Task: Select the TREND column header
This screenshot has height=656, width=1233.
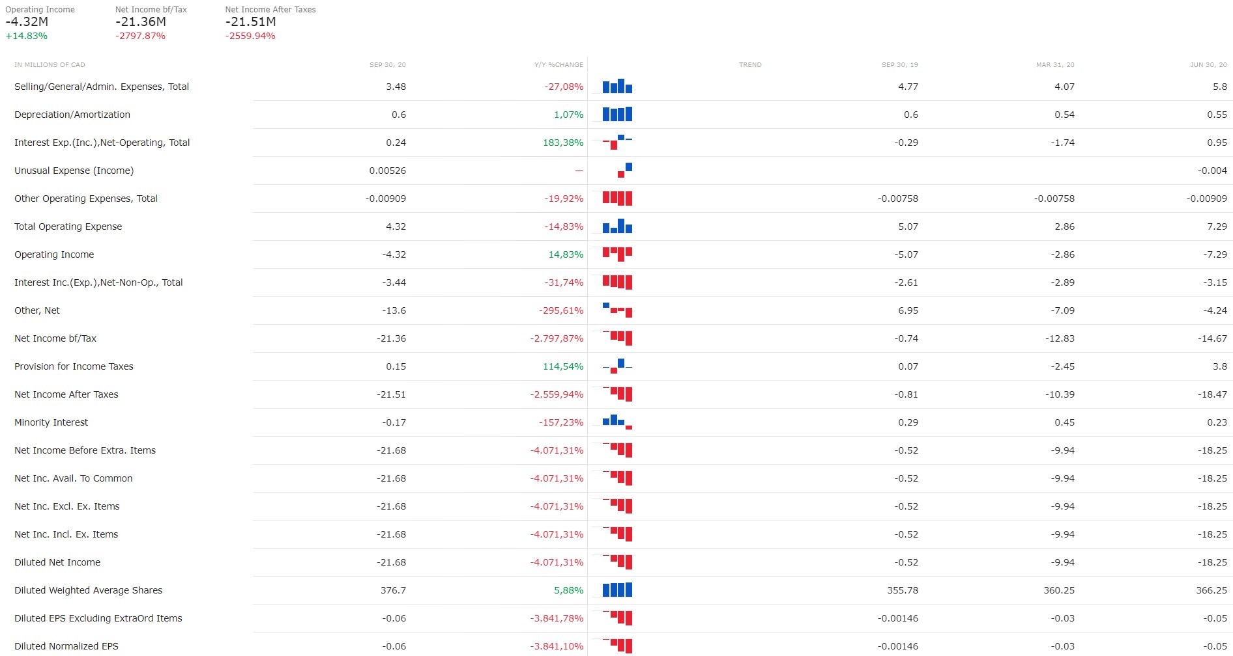Action: [750, 64]
